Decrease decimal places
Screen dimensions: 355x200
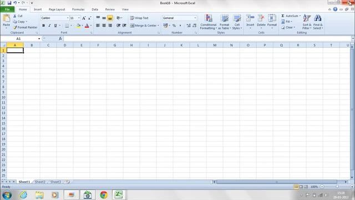(195, 26)
